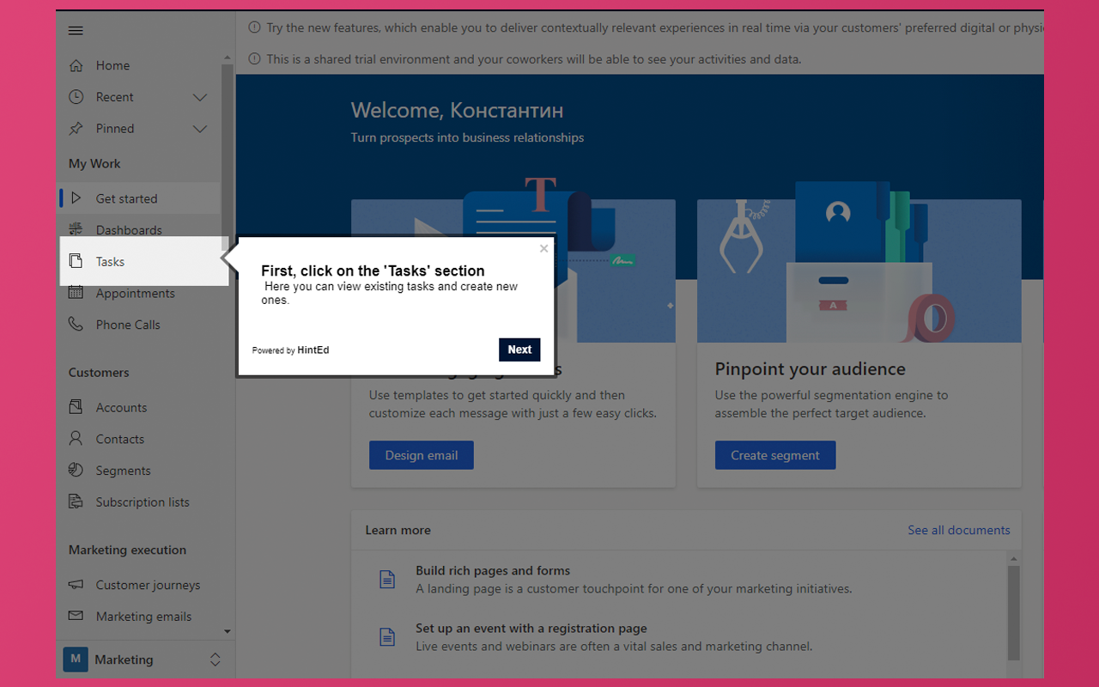The image size is (1099, 687).
Task: Click the Accounts icon
Action: (76, 407)
